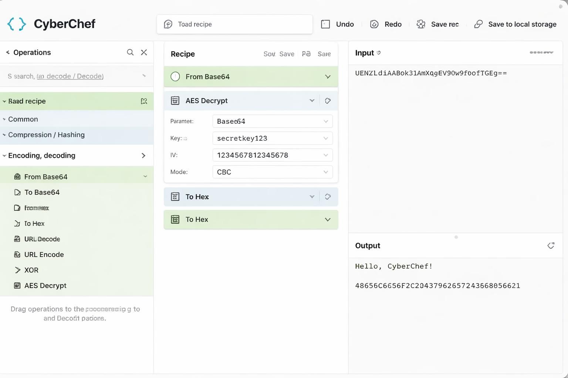Click the CyberChef braces logo icon

coord(17,24)
